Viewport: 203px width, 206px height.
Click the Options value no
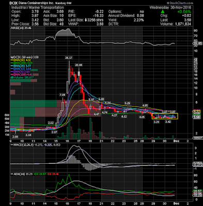pos(142,12)
